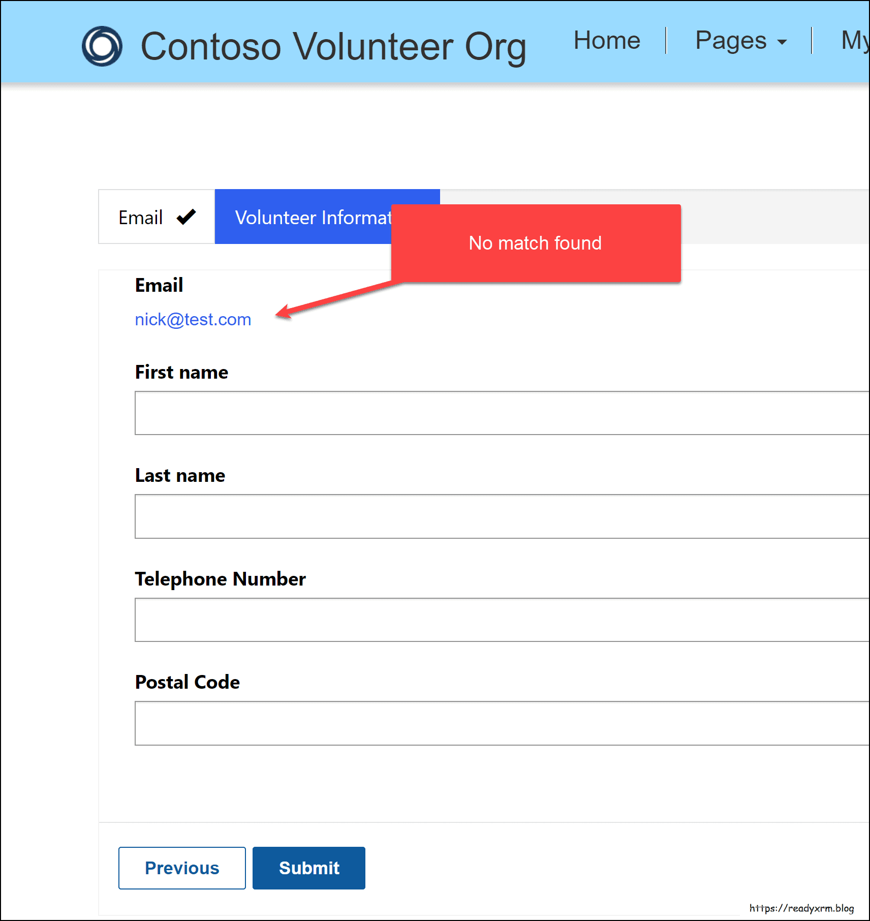Click the Postal Code input field
Screen dimensions: 870x921
pos(501,723)
